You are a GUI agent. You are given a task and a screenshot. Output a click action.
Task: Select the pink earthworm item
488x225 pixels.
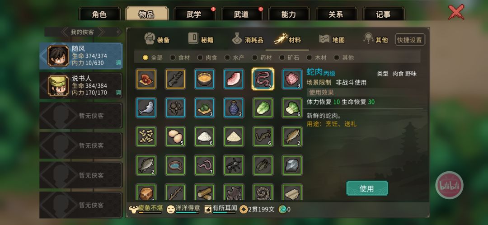[205, 165]
